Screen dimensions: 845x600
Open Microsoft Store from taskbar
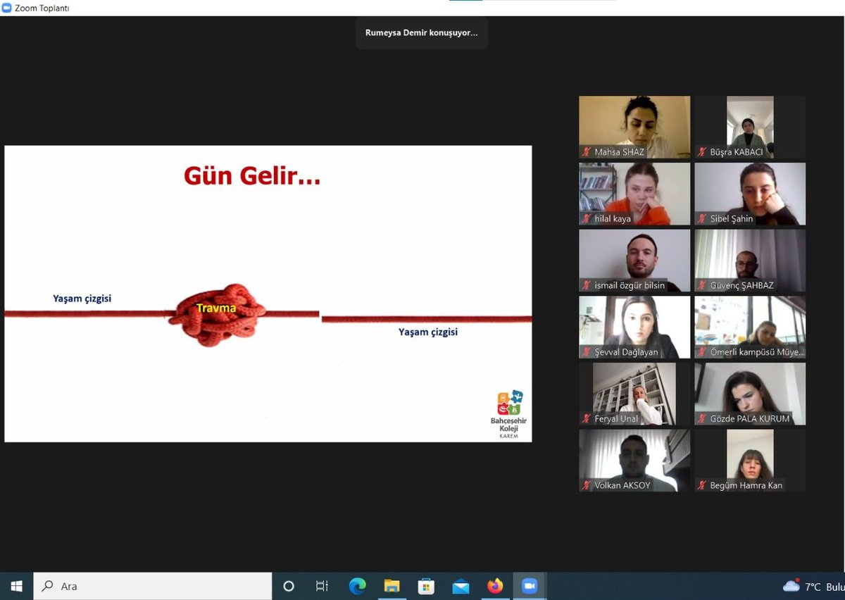point(426,586)
